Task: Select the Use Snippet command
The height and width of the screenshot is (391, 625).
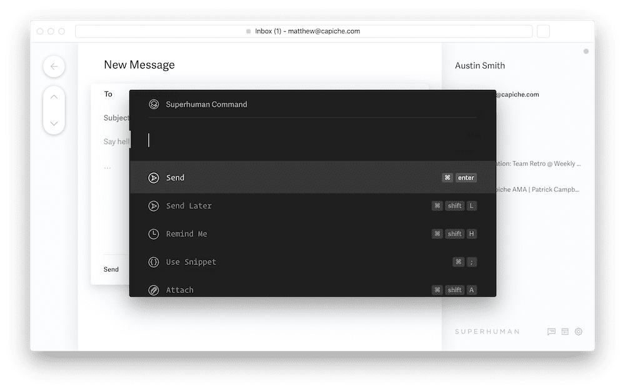Action: tap(191, 262)
